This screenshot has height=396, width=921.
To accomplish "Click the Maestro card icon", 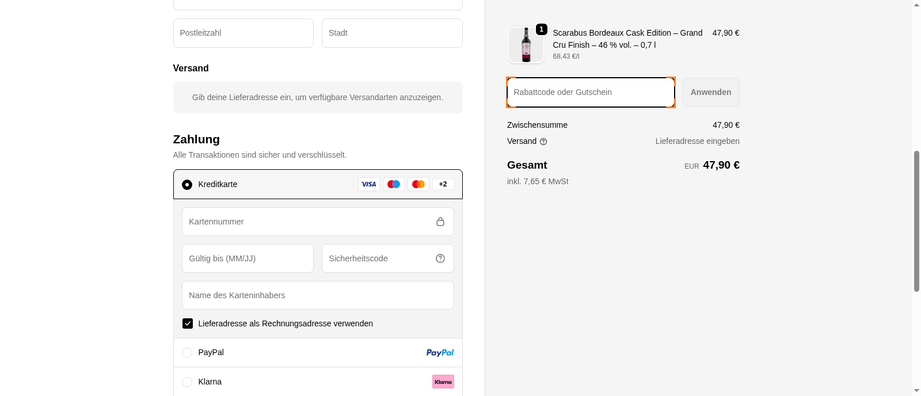I will [394, 184].
